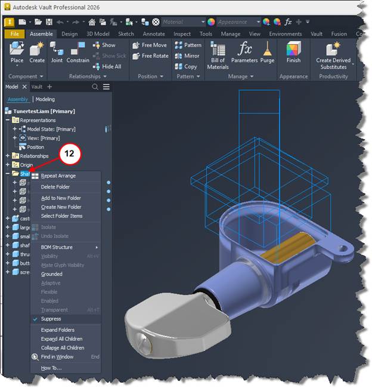Switch to the Sketch tab

(x=126, y=34)
